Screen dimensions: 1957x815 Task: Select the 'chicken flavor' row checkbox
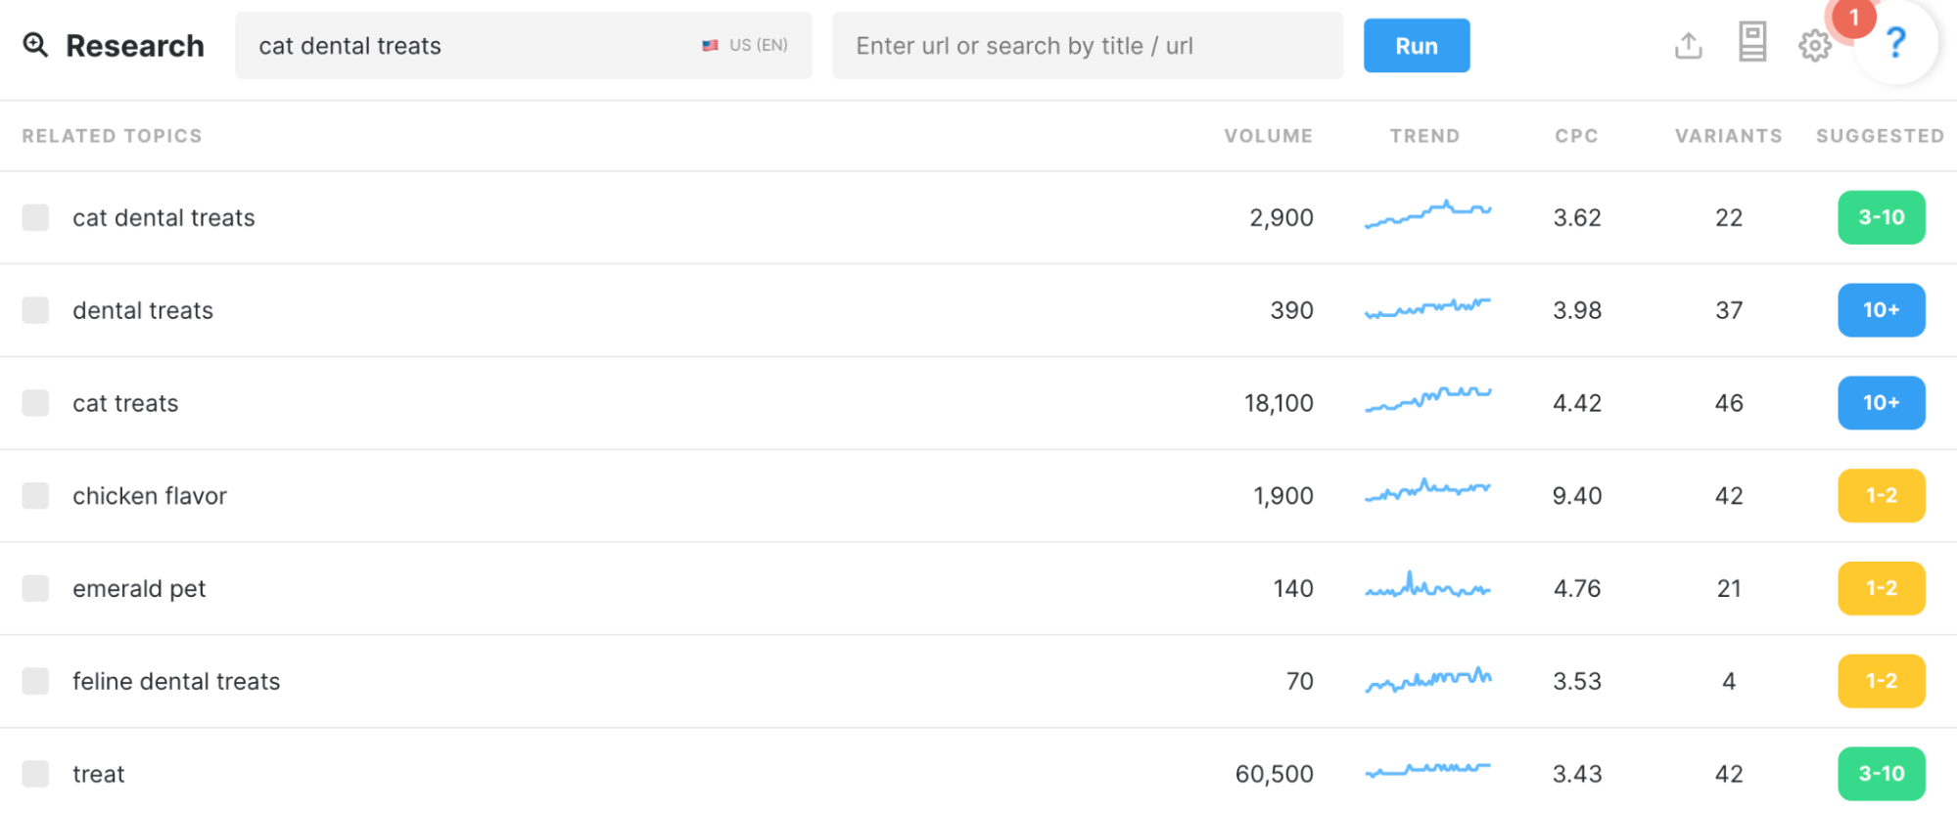36,496
